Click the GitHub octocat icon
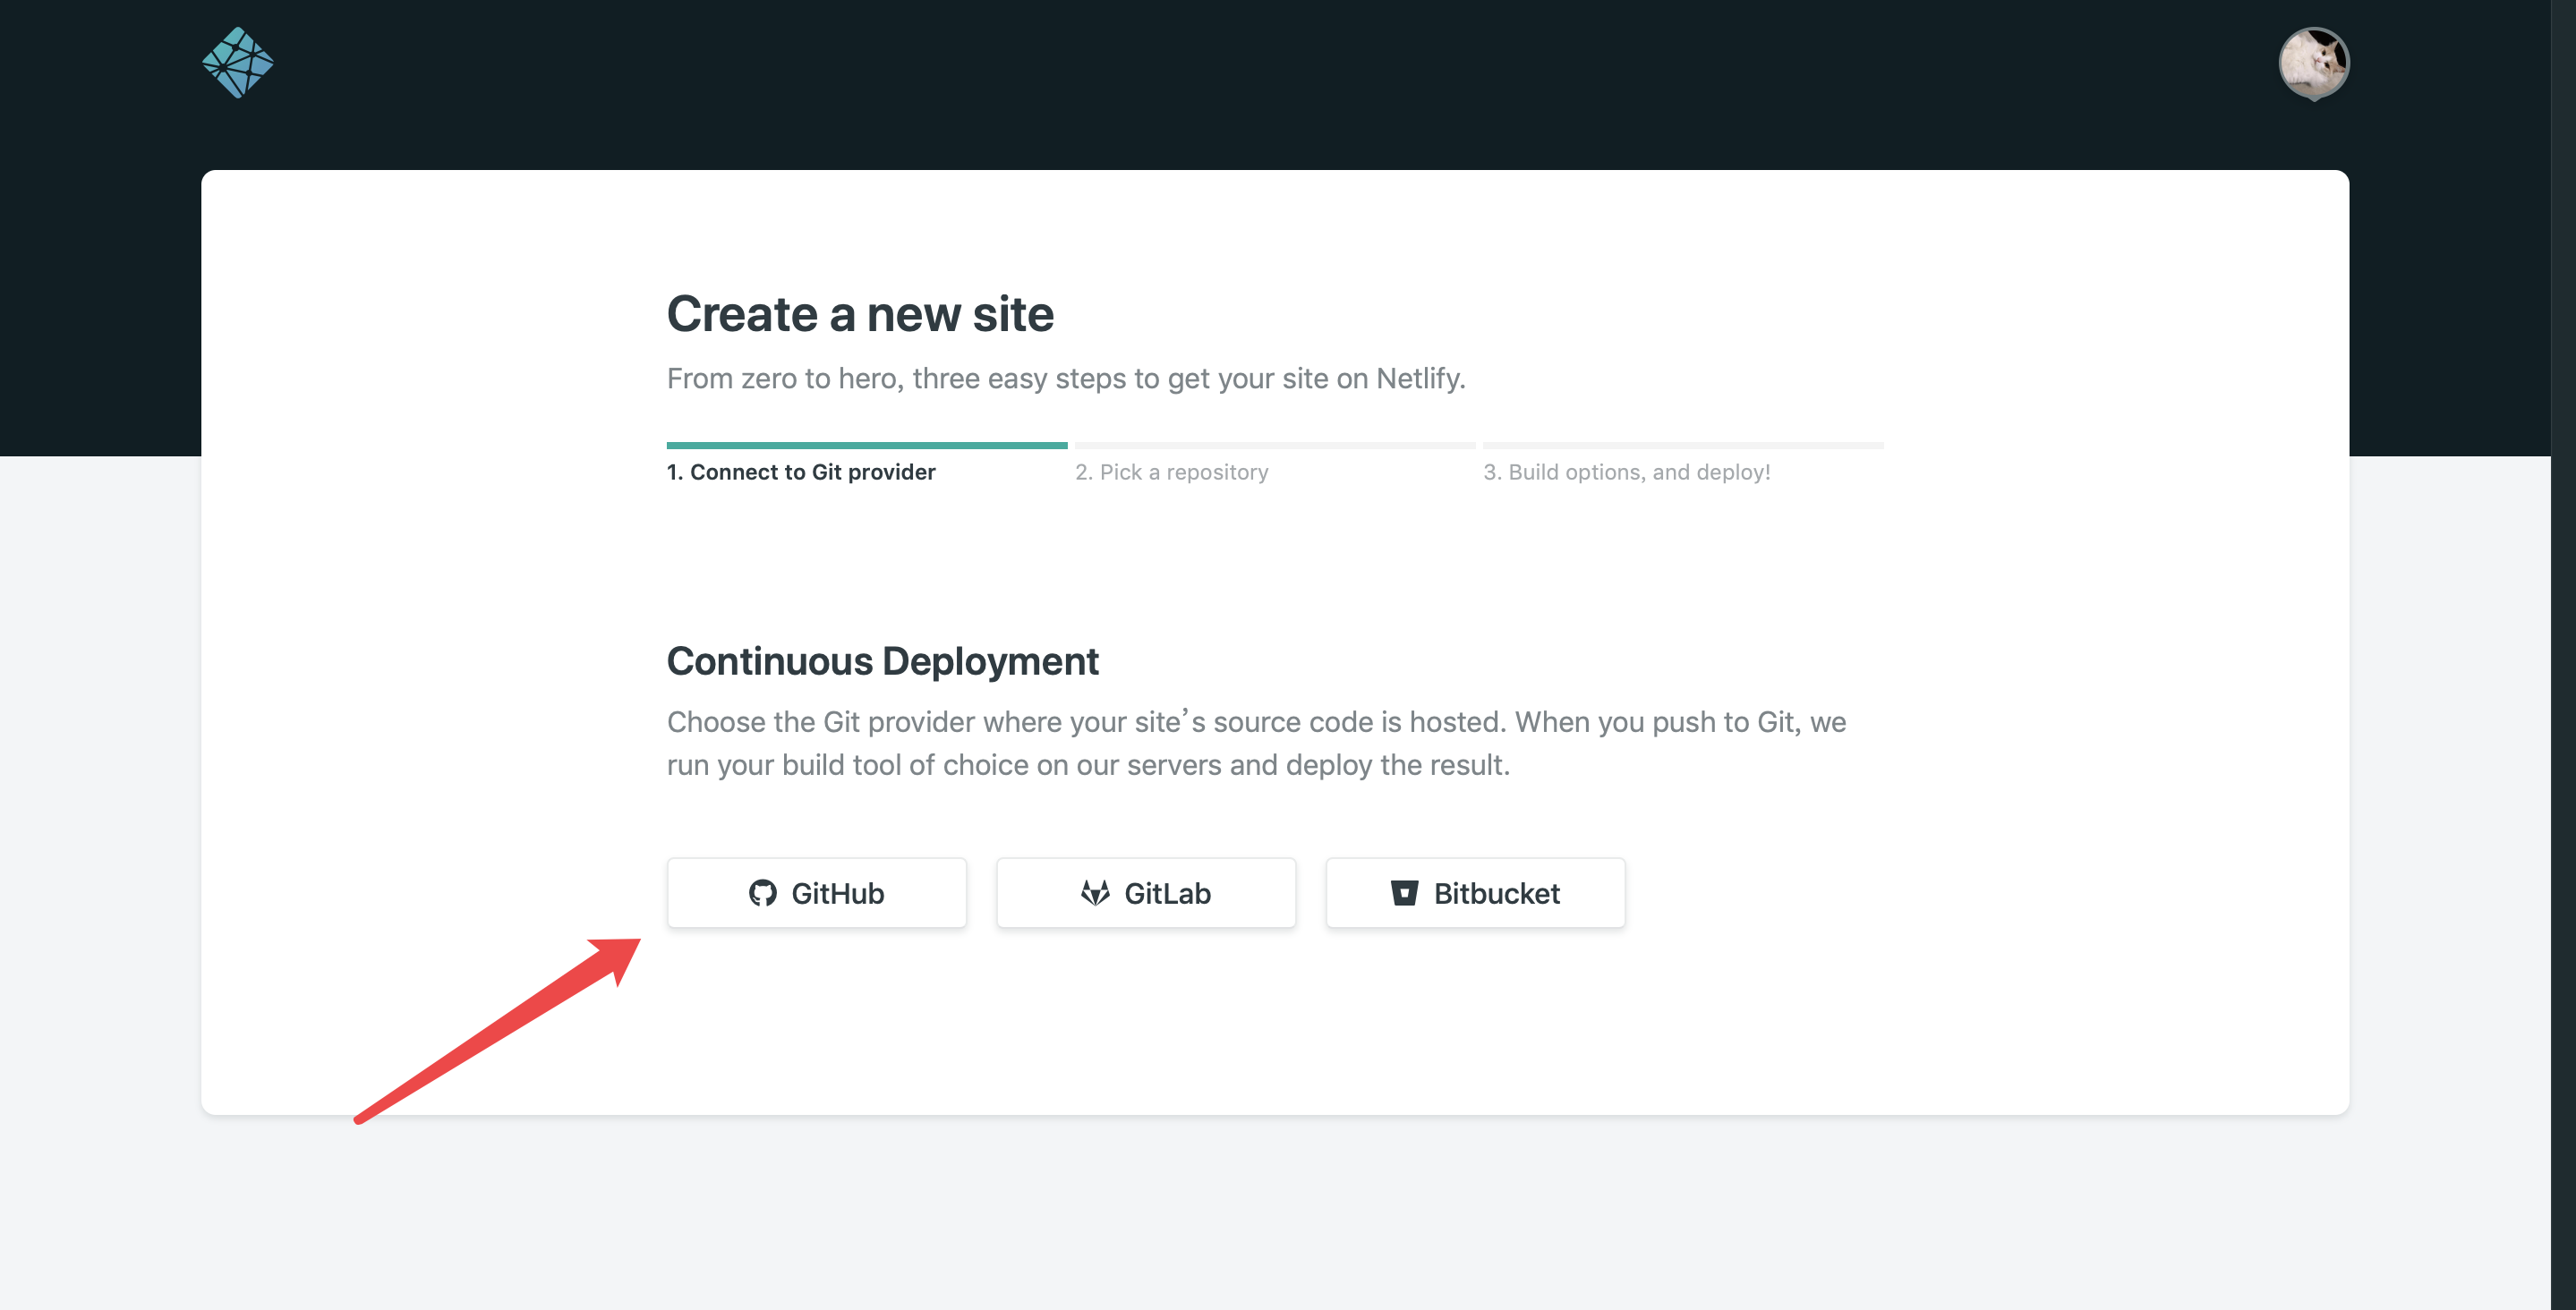This screenshot has height=1310, width=2576. pyautogui.click(x=762, y=892)
